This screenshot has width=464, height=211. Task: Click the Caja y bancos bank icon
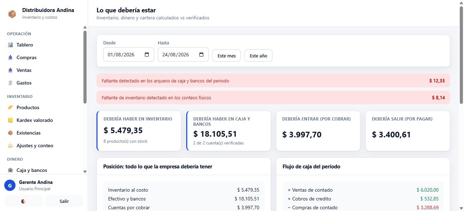(x=10, y=170)
